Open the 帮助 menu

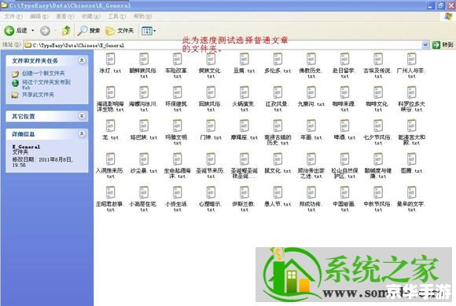(142, 16)
